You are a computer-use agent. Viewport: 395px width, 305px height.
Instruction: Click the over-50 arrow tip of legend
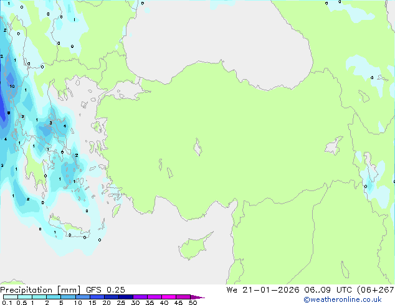pyautogui.click(x=197, y=297)
